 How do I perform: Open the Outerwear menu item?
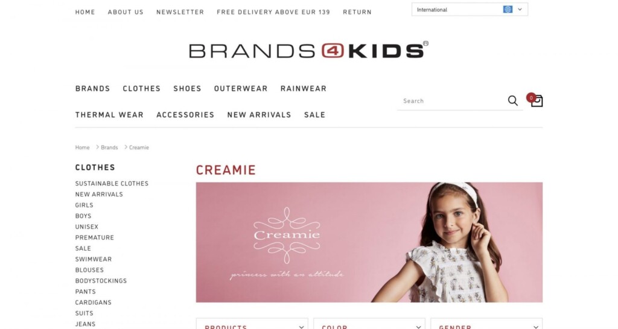coord(241,89)
